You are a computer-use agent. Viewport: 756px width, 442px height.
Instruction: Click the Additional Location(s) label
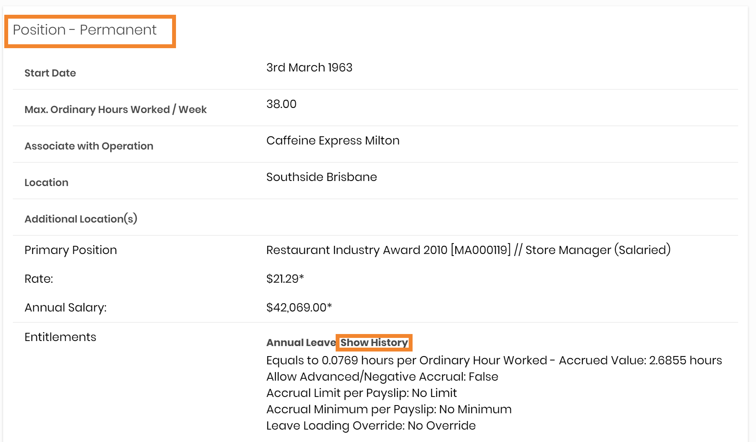[x=81, y=219]
